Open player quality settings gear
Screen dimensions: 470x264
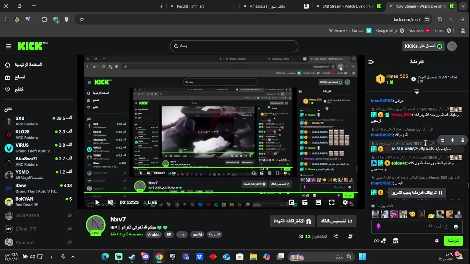[x=345, y=202]
